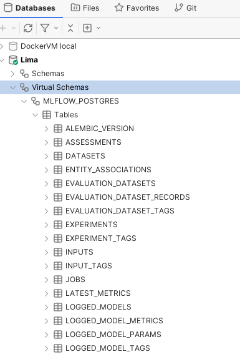Click the add connection plus icon
This screenshot has width=240, height=357.
[x=3, y=28]
